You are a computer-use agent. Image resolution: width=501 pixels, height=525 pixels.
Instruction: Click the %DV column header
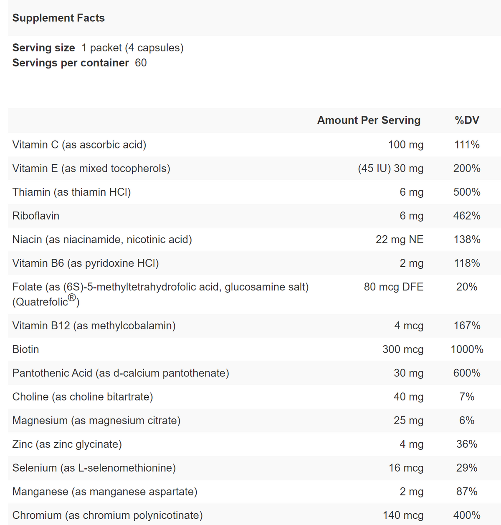[x=467, y=120]
